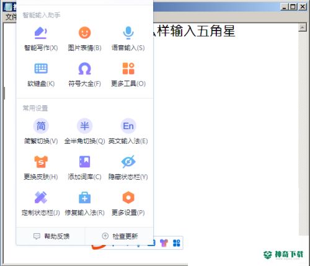
Task: Open 智能写作 smart writing tool
Action: pyautogui.click(x=41, y=38)
